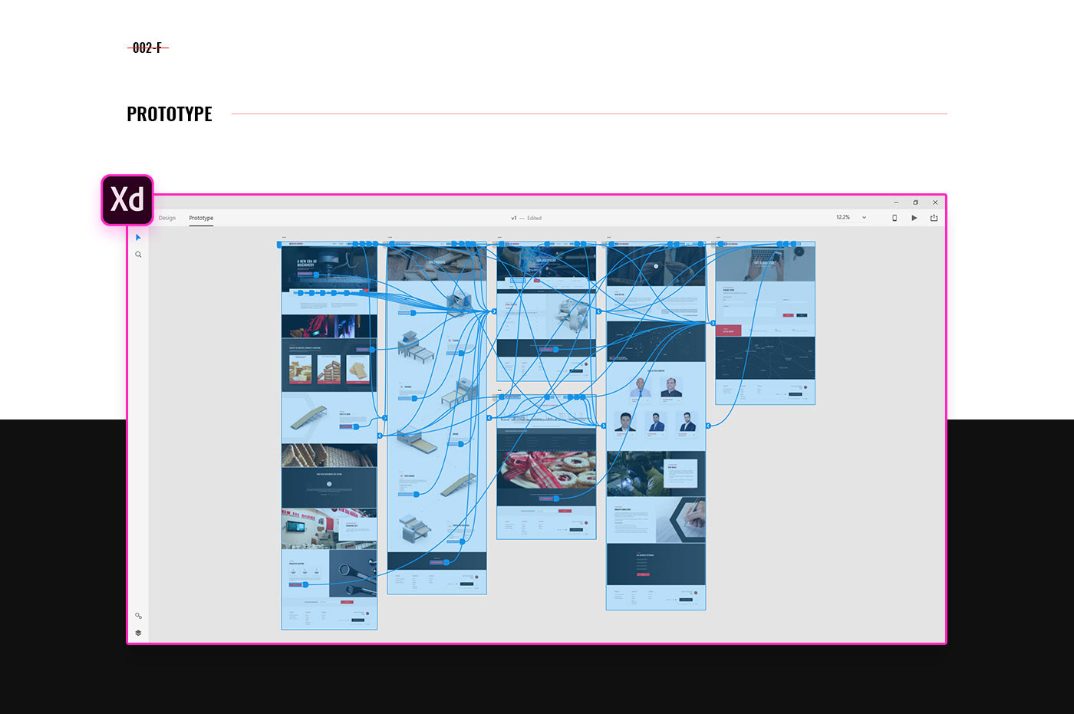The image size is (1074, 714).
Task: Open the zoom level dropdown arrow
Action: coord(864,218)
